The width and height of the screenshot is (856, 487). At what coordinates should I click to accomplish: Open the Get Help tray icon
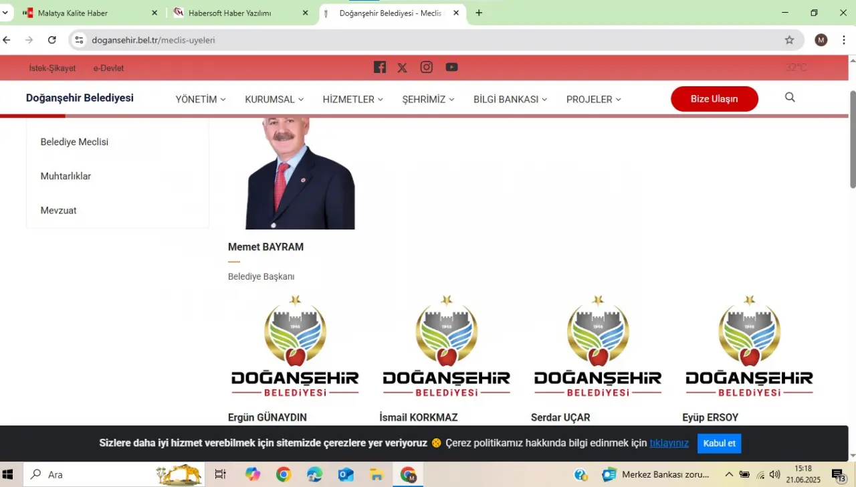580,474
